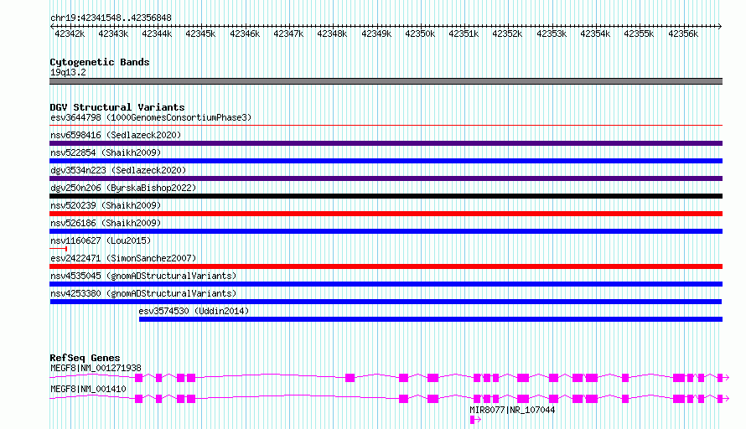The width and height of the screenshot is (746, 429).
Task: Open the nsv6598416 (Sedlazeck2020) variant label
Action: [116, 135]
